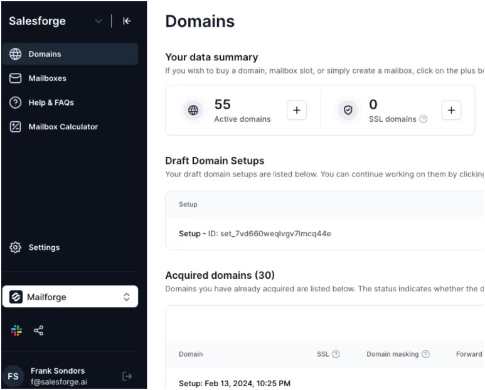485x390 pixels.
Task: Click the 55 Active domains count
Action: click(223, 104)
